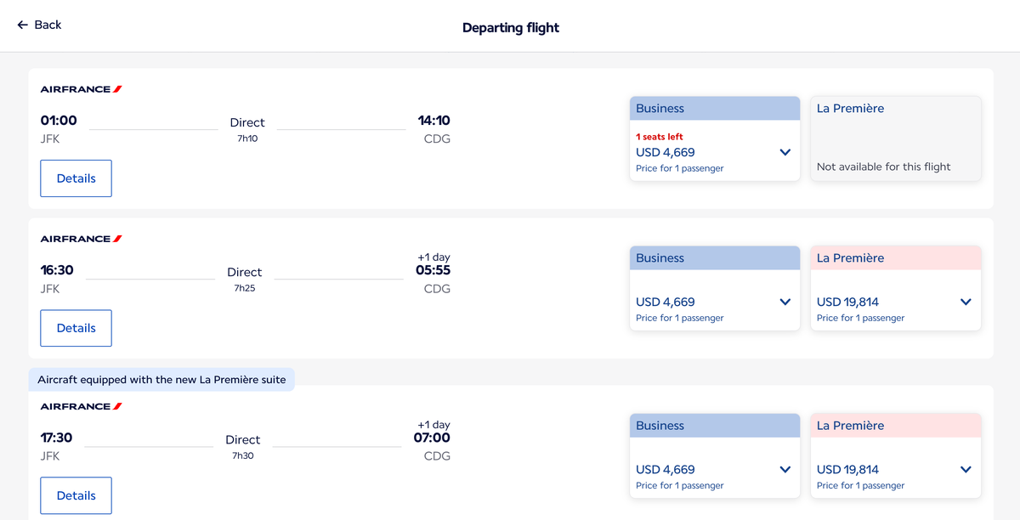This screenshot has height=520, width=1020.
Task: Open Details for the 01:00 JFK flight
Action: [x=76, y=178]
